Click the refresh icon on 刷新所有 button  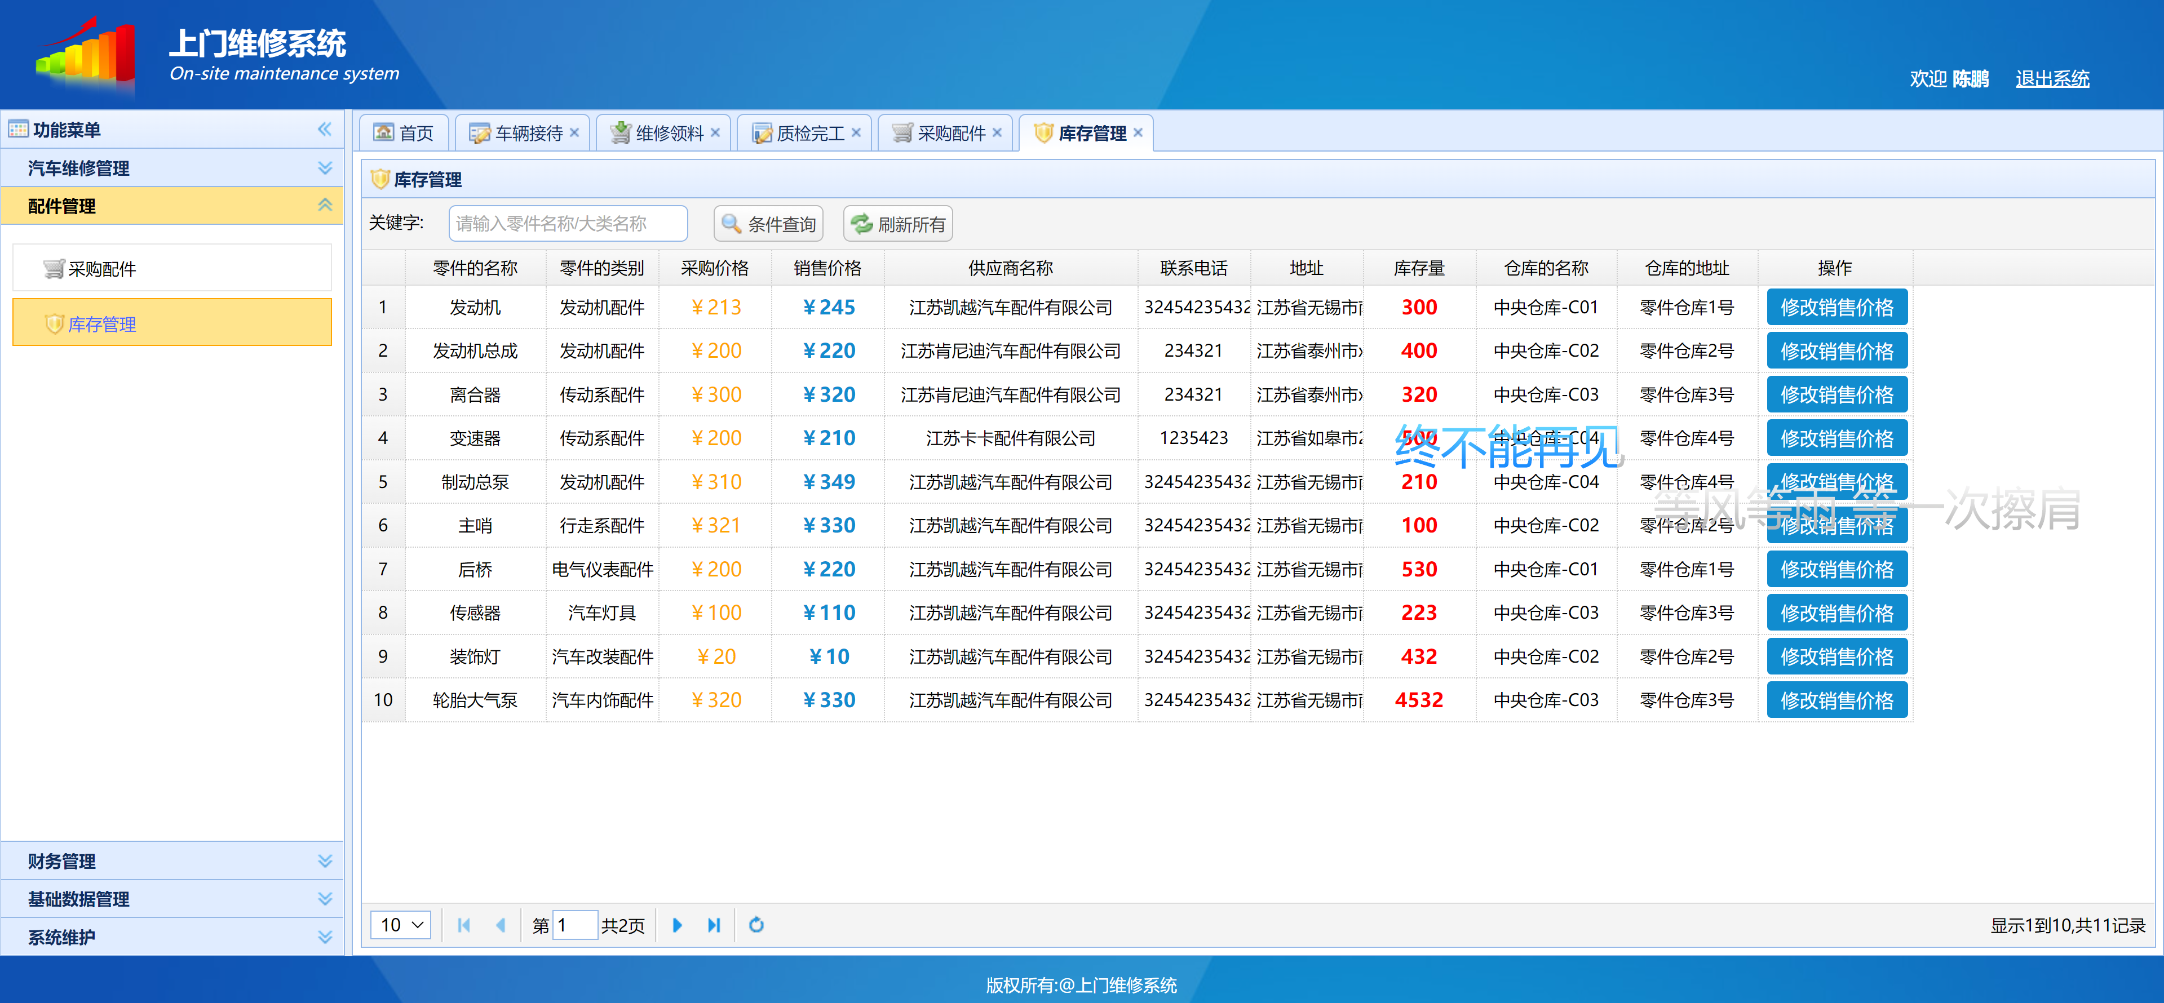point(862,224)
